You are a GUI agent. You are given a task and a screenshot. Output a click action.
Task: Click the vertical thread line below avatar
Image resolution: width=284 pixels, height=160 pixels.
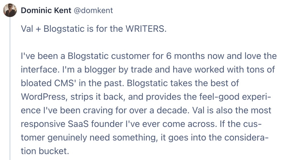coord(10,88)
